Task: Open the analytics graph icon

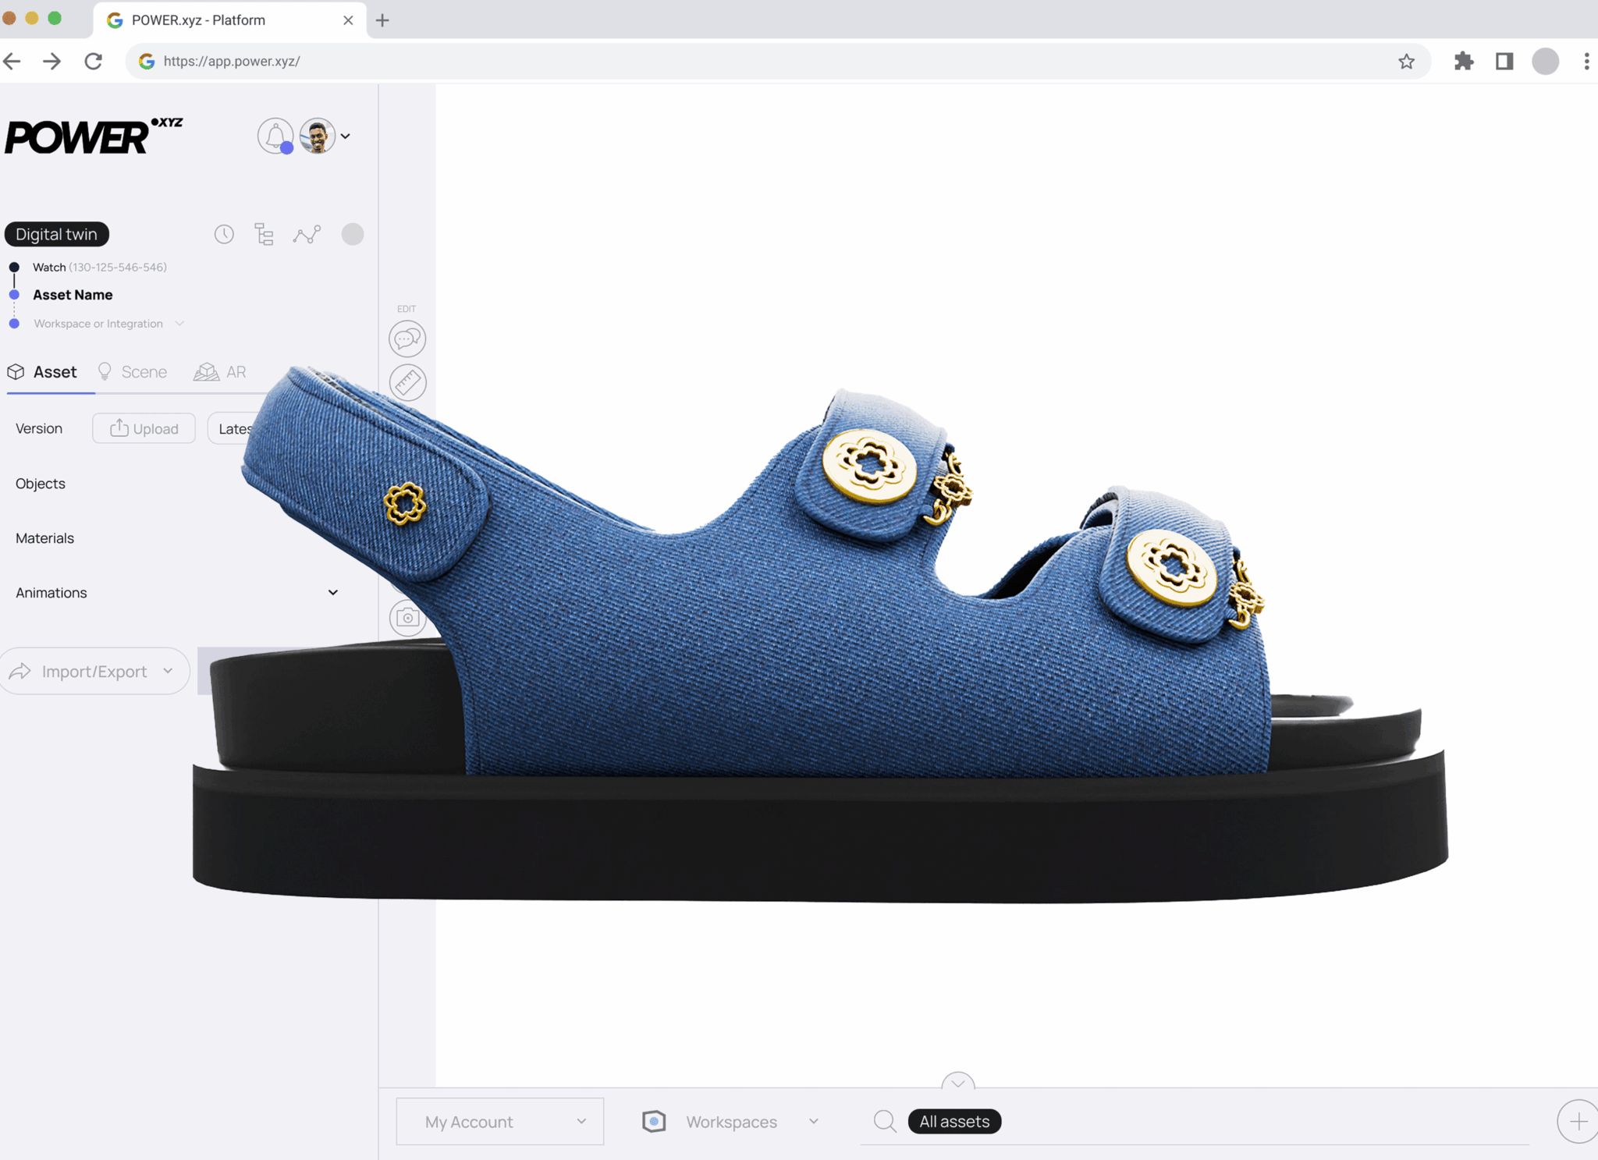Action: (307, 234)
